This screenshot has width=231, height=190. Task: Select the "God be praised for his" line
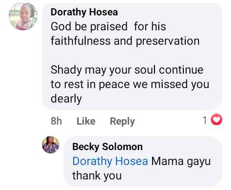point(108,26)
